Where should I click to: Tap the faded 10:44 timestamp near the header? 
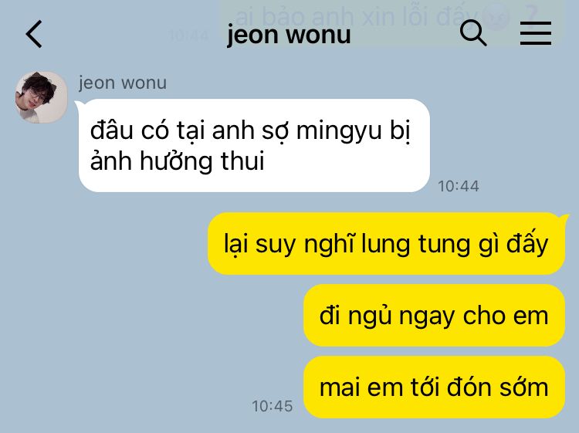point(188,36)
